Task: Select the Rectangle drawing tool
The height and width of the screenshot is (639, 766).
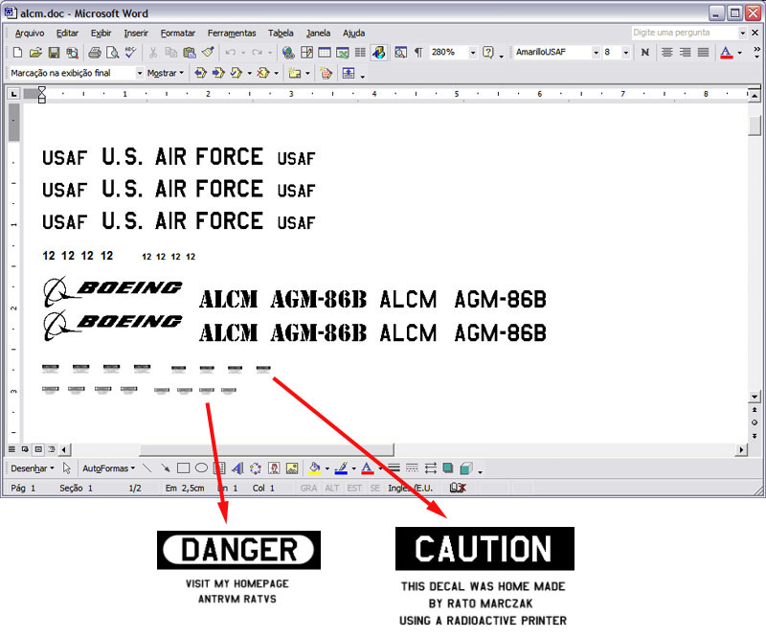Action: click(183, 468)
